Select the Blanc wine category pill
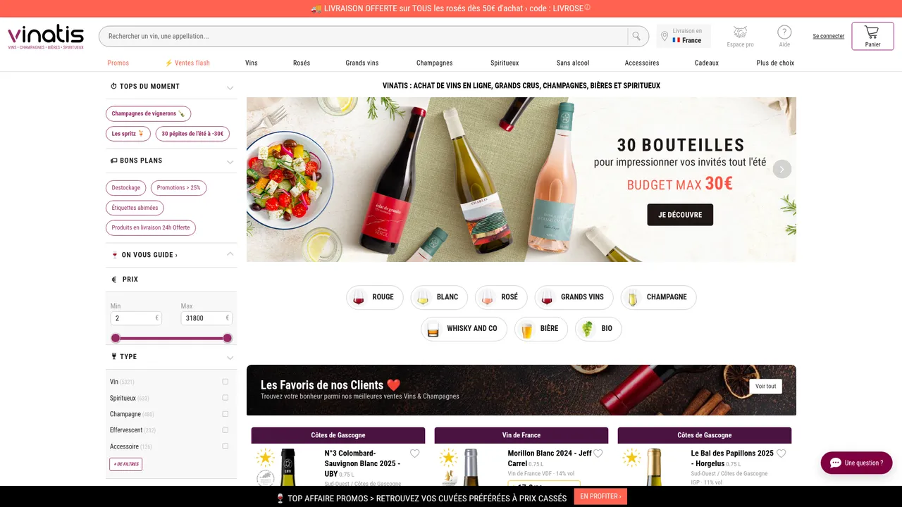 [x=439, y=297]
